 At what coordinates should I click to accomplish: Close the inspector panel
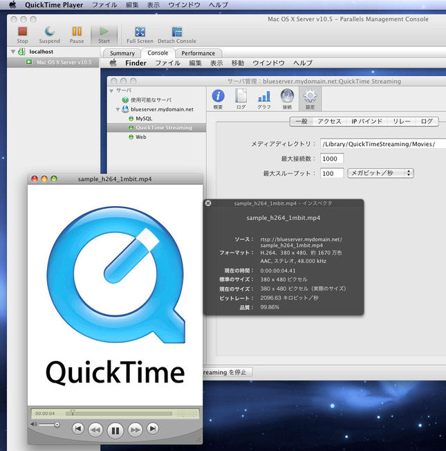pyautogui.click(x=208, y=203)
